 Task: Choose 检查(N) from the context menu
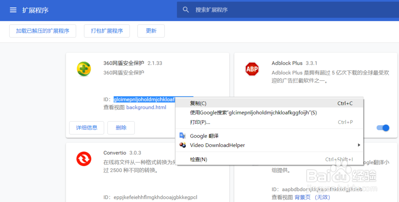(x=270, y=159)
